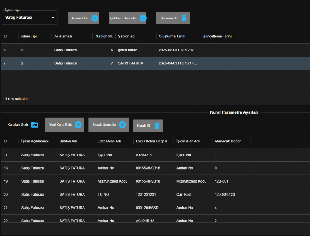The height and width of the screenshot is (236, 310).
Task: Click the plus icon on Kuralı Güncelle
Action: pyautogui.click(x=122, y=125)
